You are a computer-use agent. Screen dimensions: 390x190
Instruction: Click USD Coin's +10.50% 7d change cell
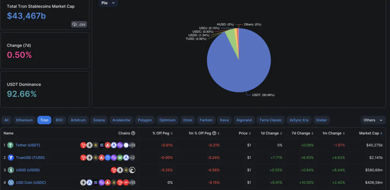[306, 182]
